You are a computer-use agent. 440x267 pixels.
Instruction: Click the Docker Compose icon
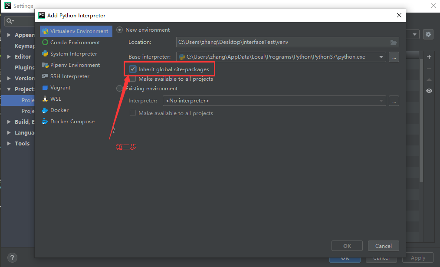45,122
